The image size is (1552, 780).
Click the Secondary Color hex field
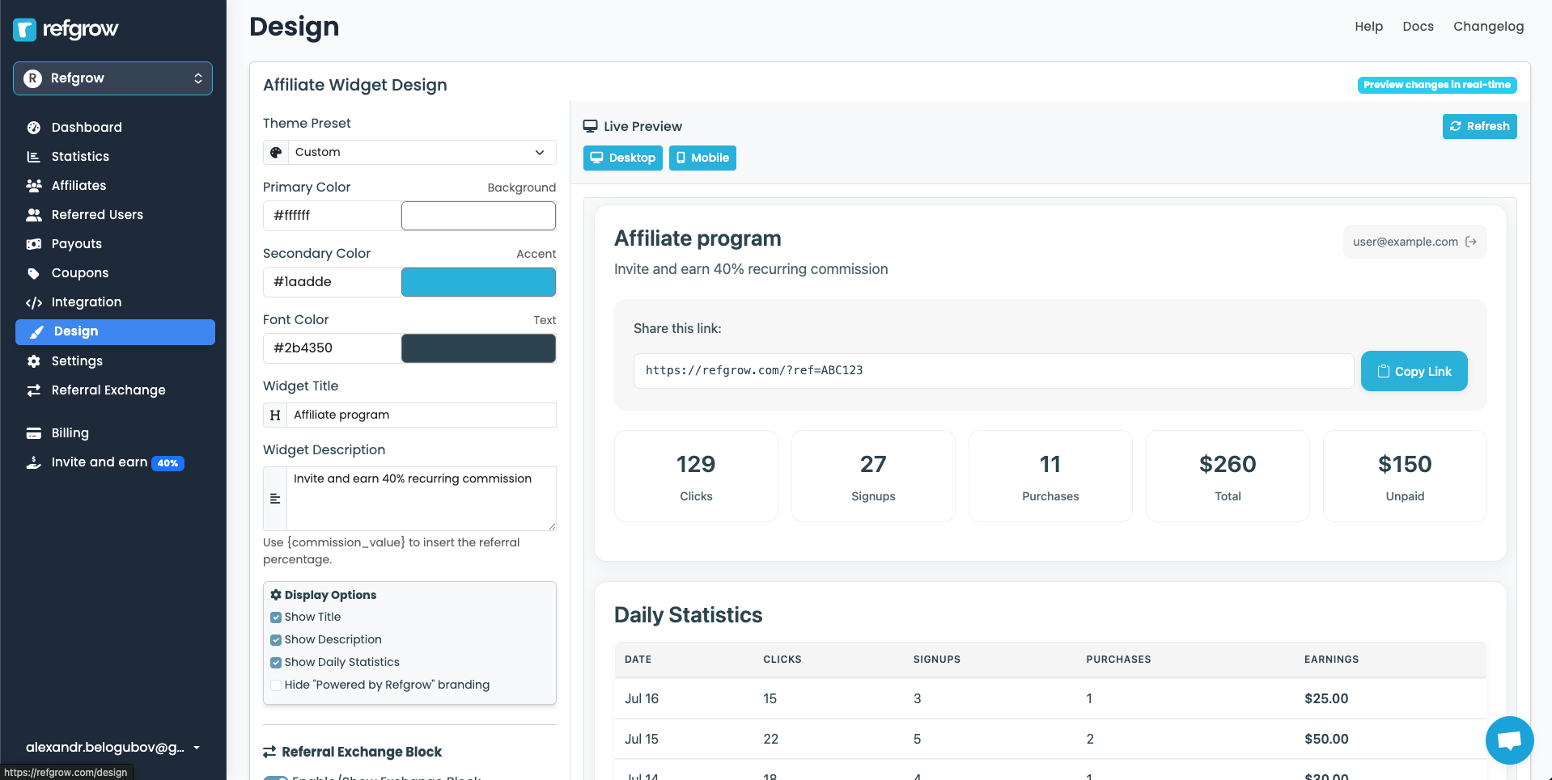tap(332, 282)
